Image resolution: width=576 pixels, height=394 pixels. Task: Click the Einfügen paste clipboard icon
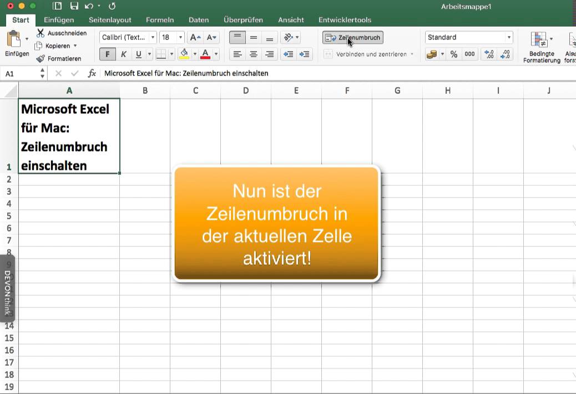14,38
